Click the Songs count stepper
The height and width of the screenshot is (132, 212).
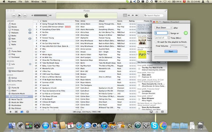pos(169,33)
